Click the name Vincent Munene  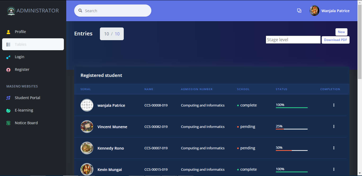coord(112,127)
